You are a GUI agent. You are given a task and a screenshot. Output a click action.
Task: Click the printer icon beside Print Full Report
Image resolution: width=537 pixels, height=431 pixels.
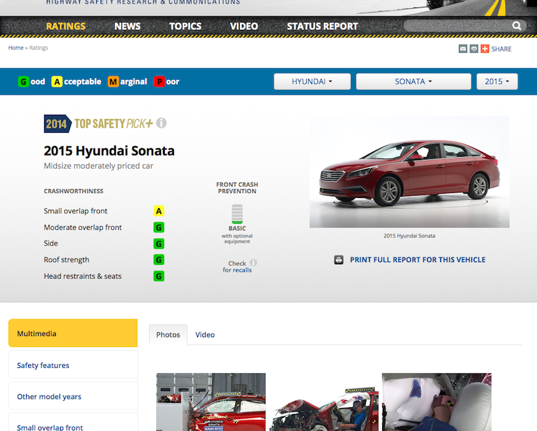pyautogui.click(x=338, y=260)
